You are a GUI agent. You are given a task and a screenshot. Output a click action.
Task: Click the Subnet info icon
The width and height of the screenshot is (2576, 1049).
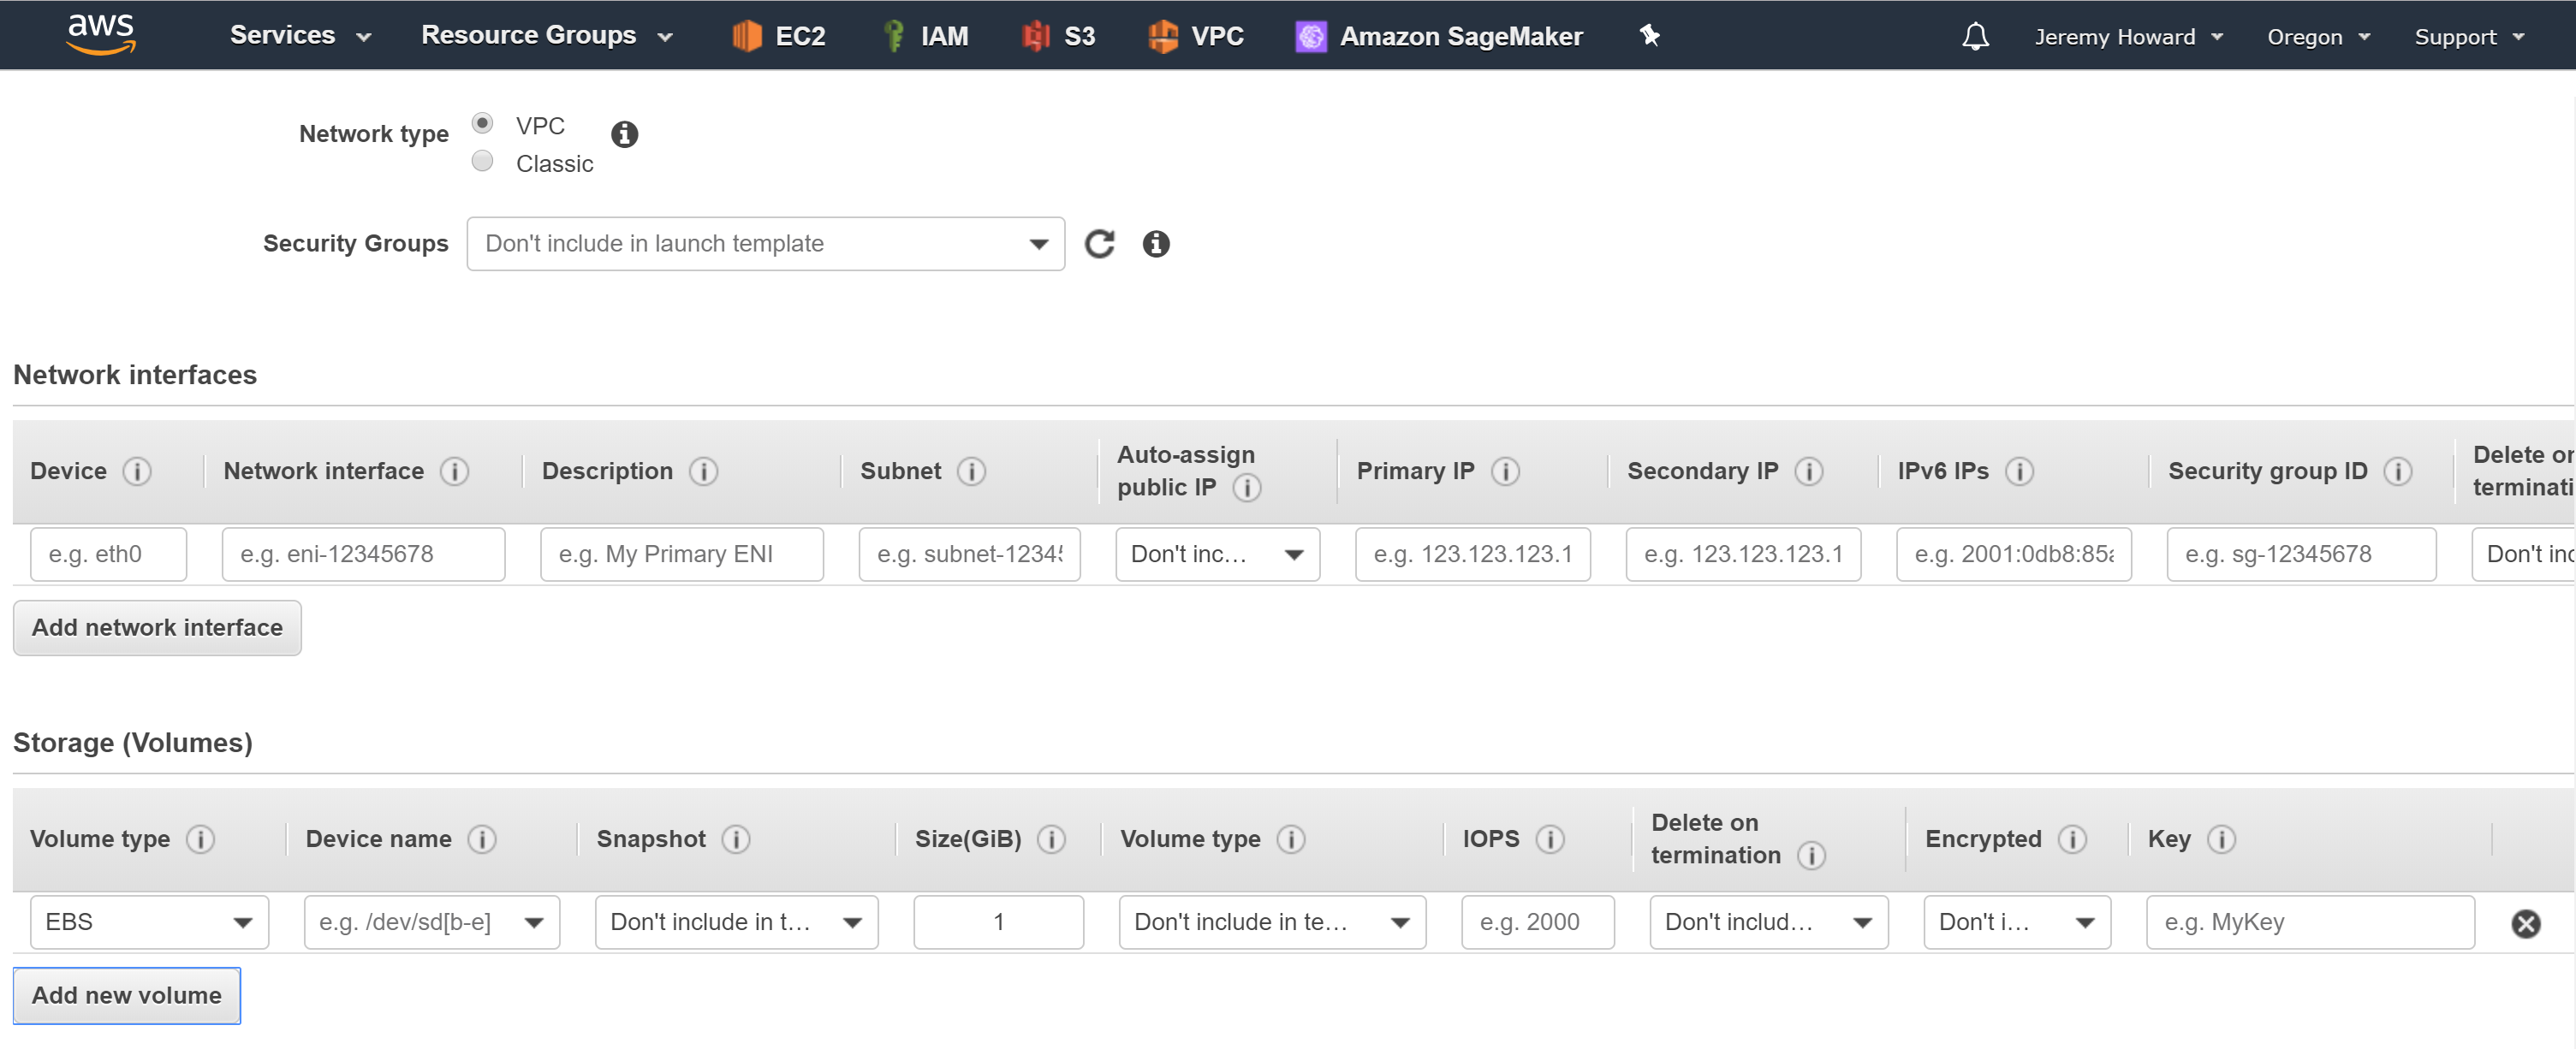971,471
